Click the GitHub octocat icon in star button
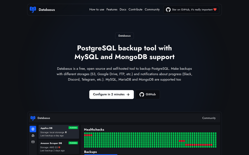 (168, 10)
